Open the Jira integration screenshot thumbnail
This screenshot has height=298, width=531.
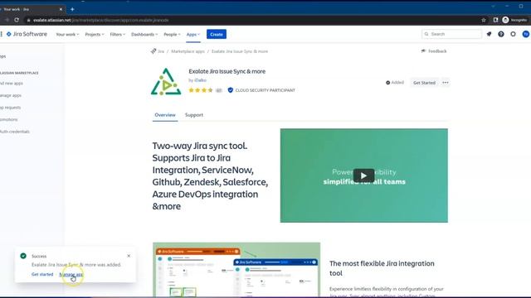(236, 270)
